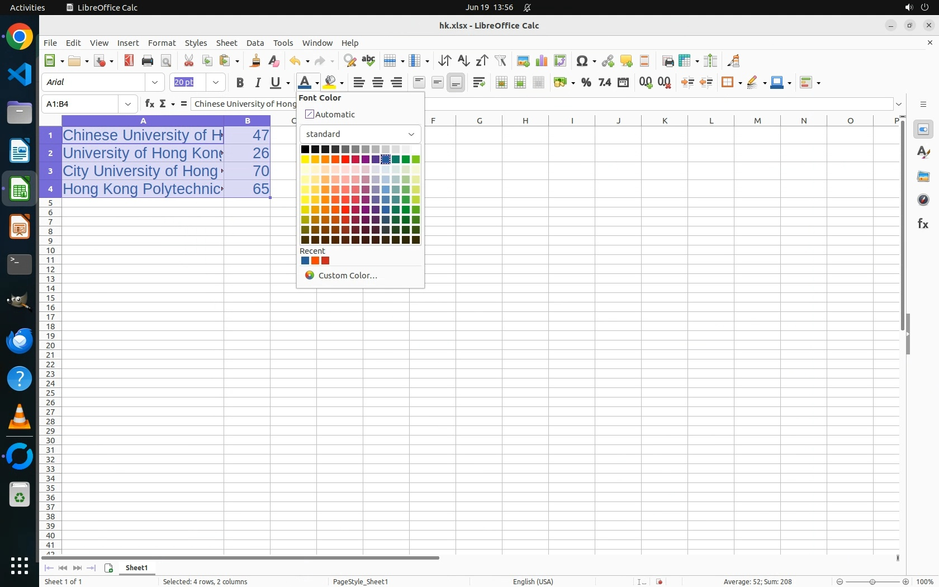Click the AutoFilter icon
Image resolution: width=939 pixels, height=587 pixels.
(501, 61)
